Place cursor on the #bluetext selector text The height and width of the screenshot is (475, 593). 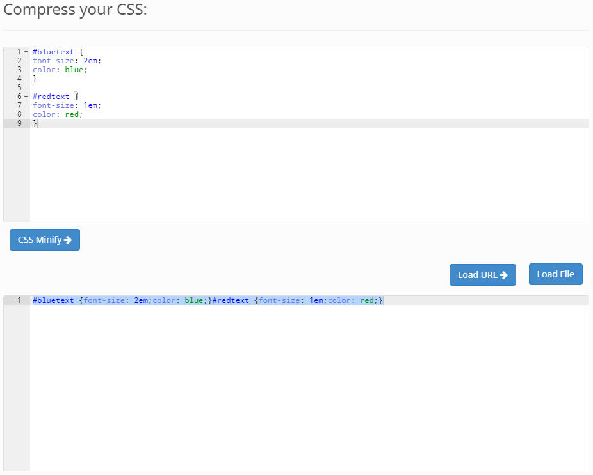53,52
